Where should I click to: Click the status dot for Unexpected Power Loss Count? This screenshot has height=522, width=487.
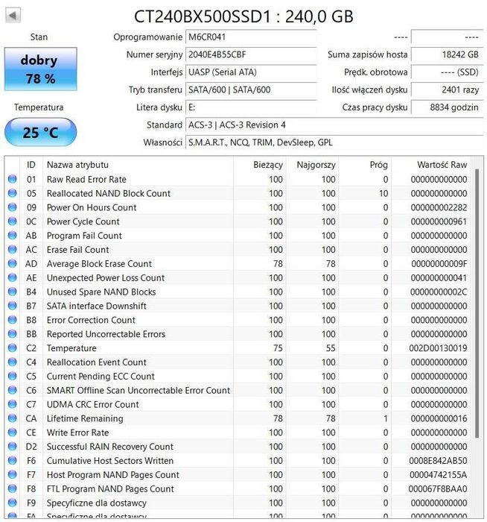click(13, 277)
